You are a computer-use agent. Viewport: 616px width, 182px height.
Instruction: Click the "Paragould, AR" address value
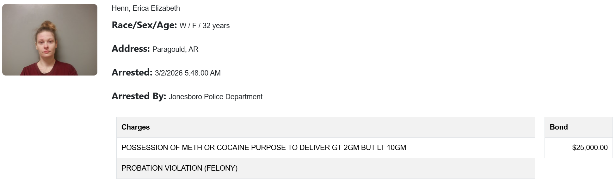click(x=175, y=49)
